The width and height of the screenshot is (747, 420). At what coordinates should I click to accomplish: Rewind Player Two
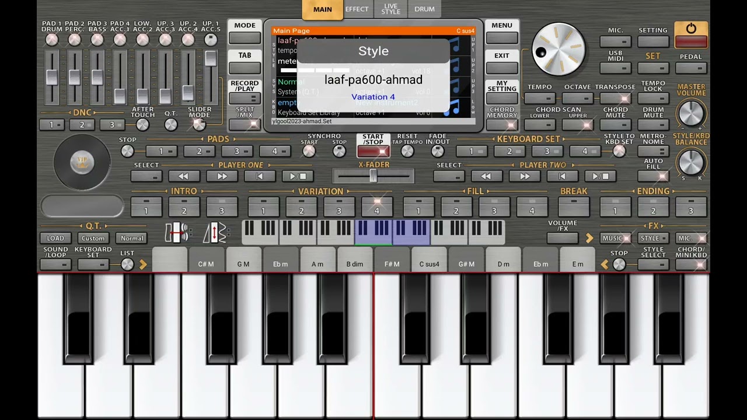[486, 176]
